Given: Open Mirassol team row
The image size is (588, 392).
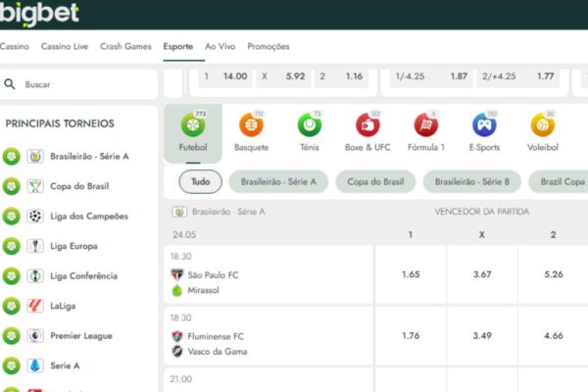Looking at the screenshot, I should (203, 290).
